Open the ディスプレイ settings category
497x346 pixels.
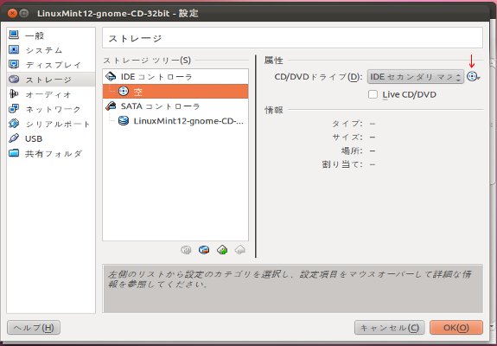coord(51,65)
